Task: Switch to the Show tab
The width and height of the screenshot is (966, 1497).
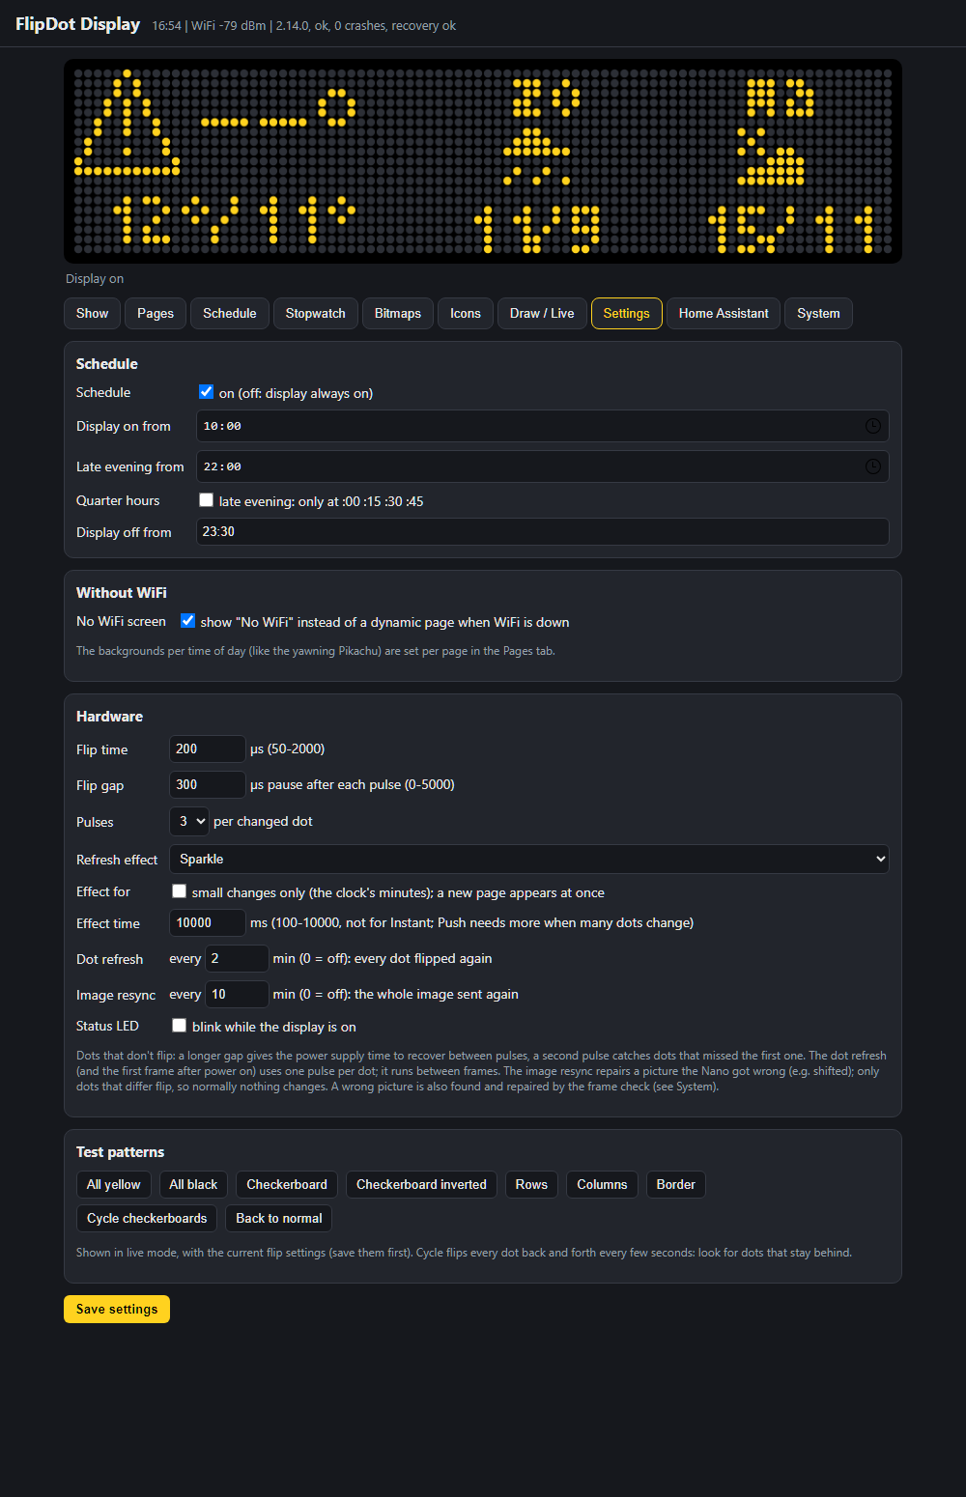Action: [x=92, y=313]
